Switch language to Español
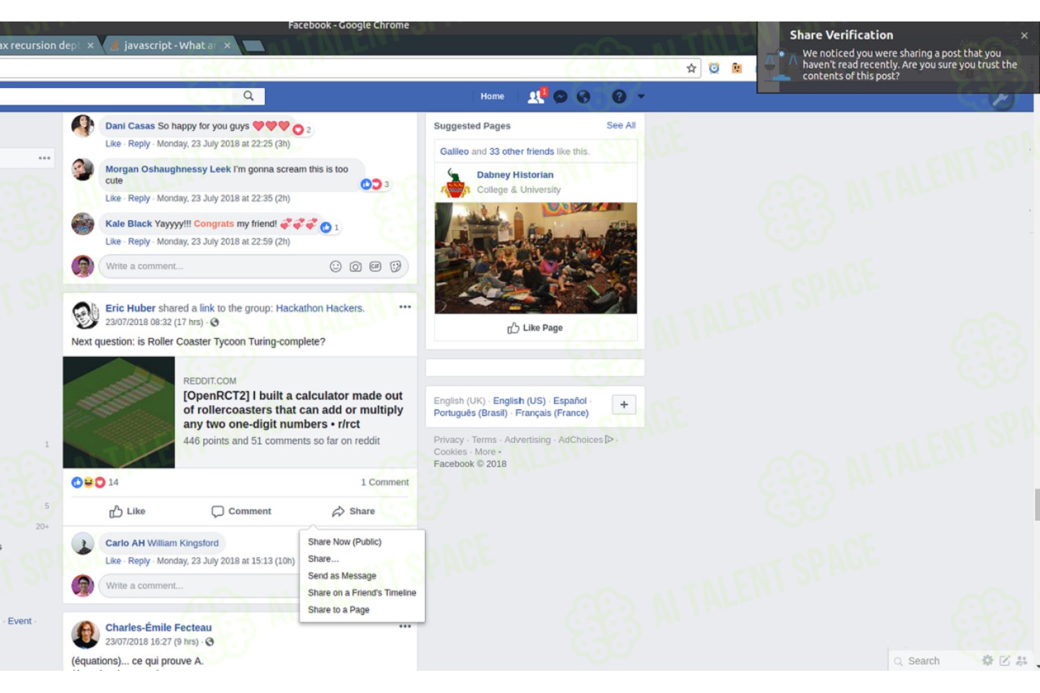The height and width of the screenshot is (693, 1040). (570, 401)
